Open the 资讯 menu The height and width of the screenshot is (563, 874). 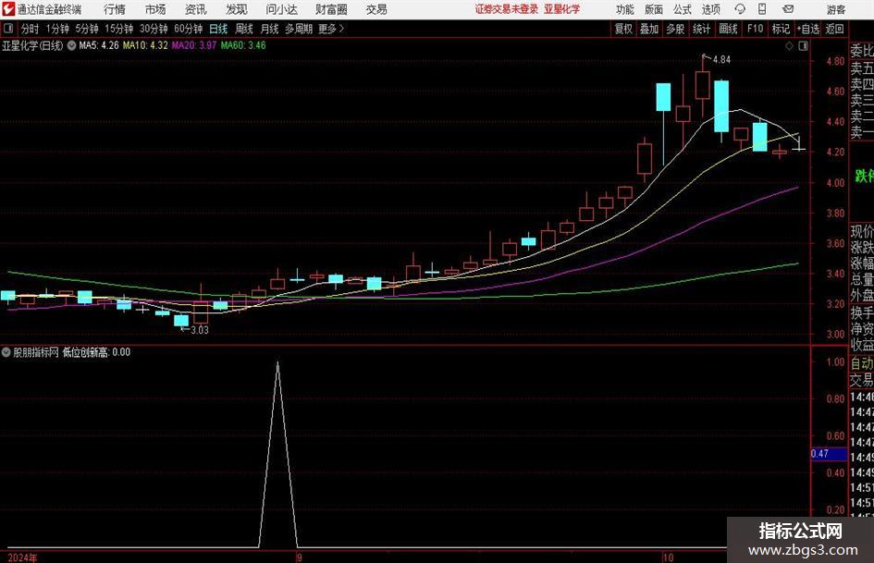(196, 9)
